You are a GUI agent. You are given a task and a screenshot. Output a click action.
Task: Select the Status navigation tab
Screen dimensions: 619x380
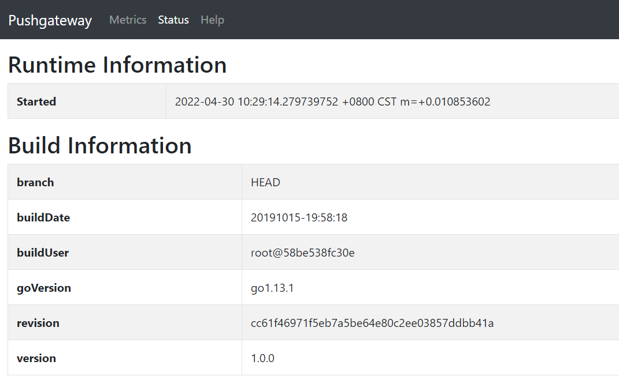[x=173, y=20]
